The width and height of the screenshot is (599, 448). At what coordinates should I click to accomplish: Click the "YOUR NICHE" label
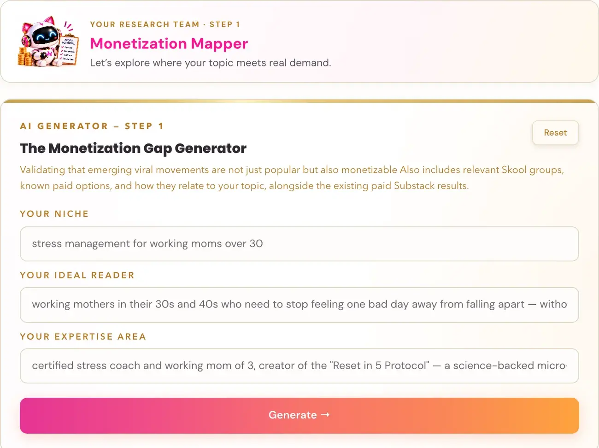[54, 214]
